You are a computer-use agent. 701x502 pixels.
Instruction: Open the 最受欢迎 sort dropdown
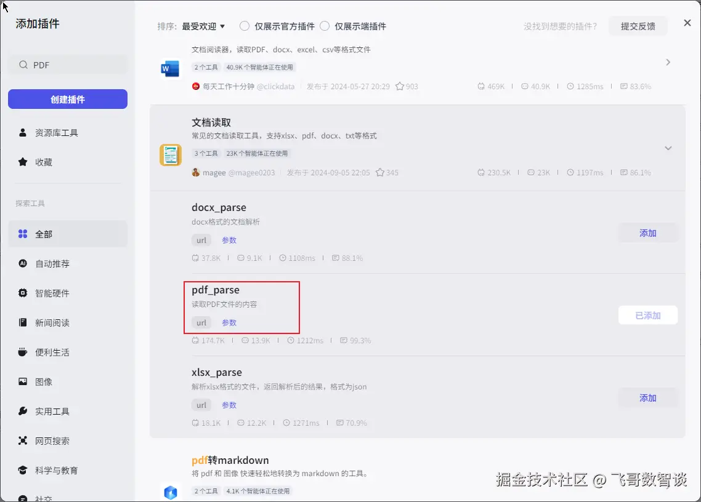click(x=203, y=26)
